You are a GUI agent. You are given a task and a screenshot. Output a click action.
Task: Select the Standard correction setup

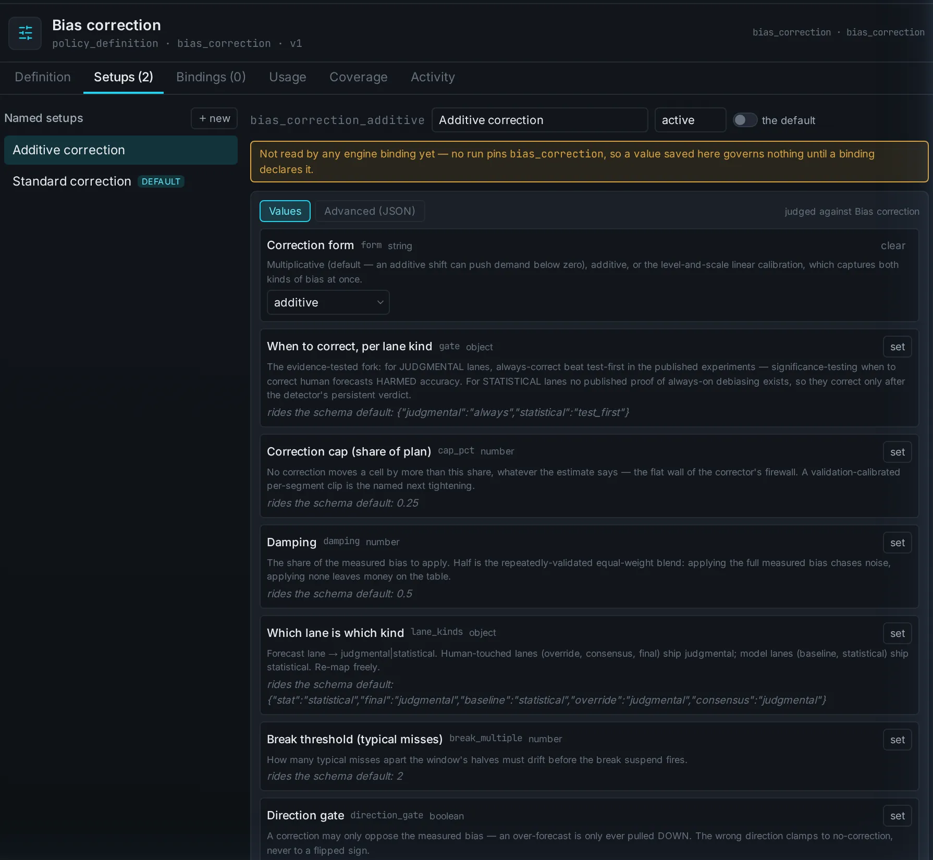point(121,181)
